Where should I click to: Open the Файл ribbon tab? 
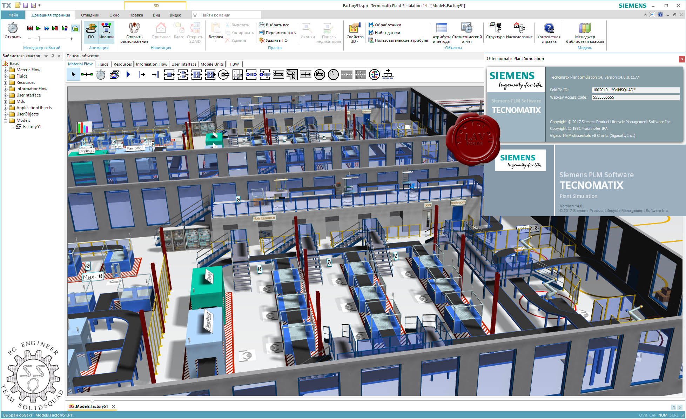pos(13,15)
